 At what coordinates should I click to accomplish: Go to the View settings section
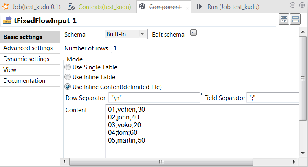[x=10, y=70]
